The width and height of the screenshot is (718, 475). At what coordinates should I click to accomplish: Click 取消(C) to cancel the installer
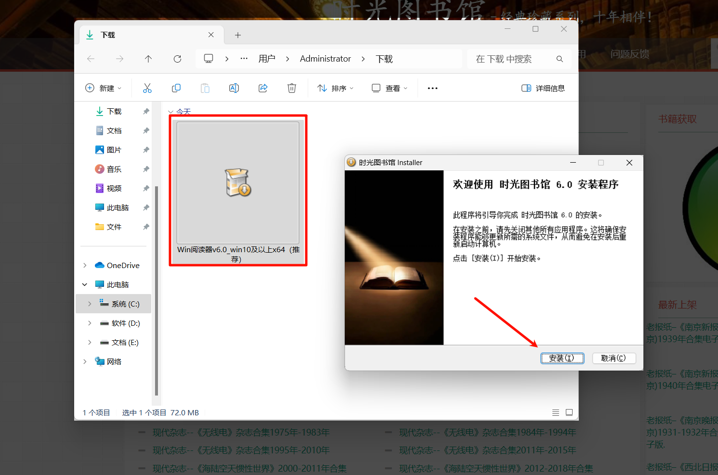coord(613,358)
